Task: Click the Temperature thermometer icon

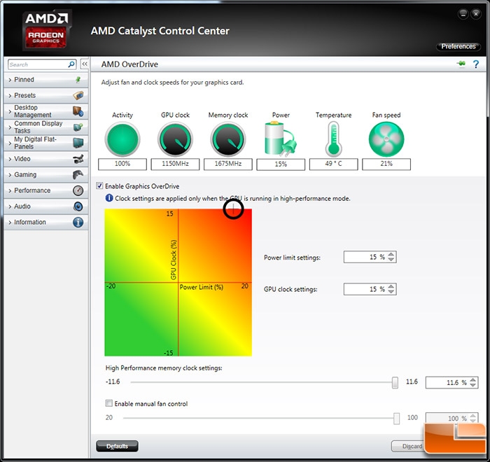Action: pos(333,139)
